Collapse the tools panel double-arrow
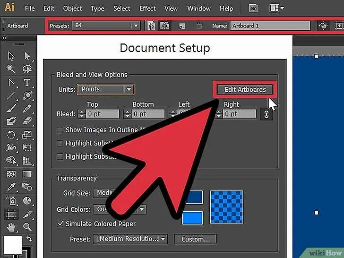 coord(4,38)
